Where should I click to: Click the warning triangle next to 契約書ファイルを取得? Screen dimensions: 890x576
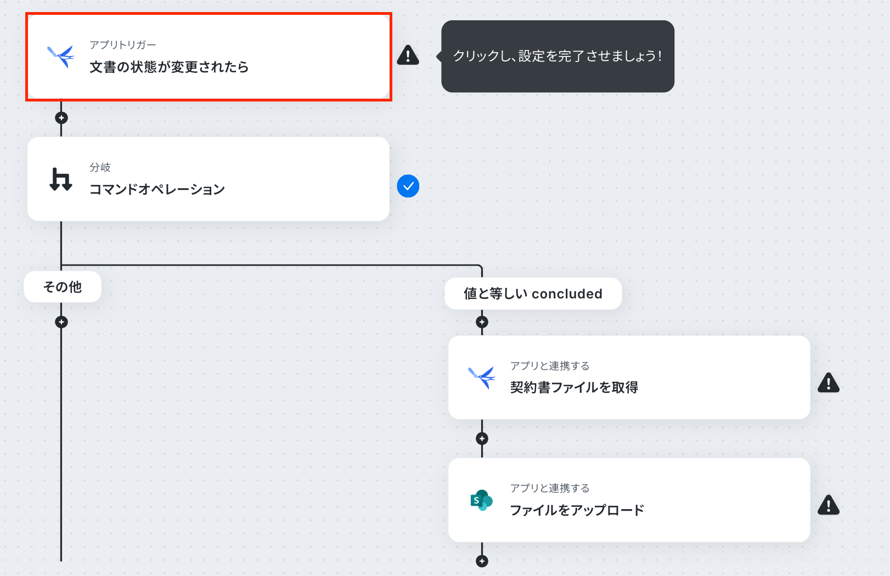(829, 382)
